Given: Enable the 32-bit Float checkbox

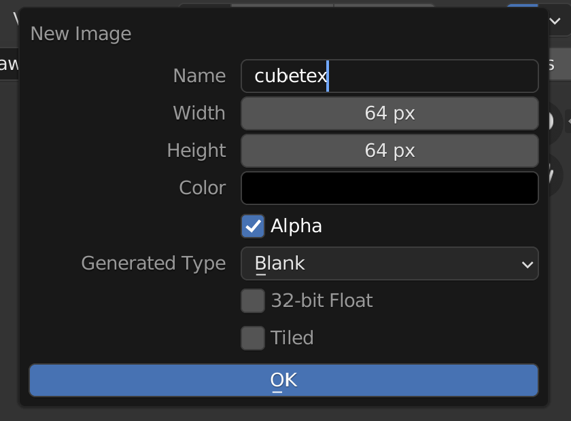Looking at the screenshot, I should [253, 301].
